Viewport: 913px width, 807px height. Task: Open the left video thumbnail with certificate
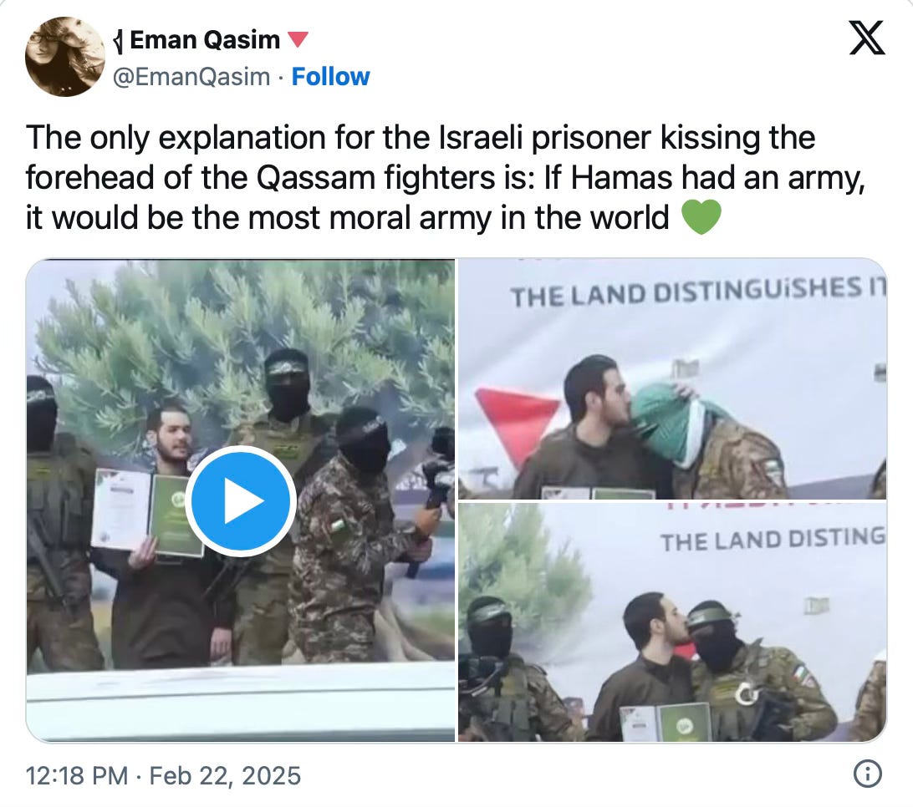[241, 500]
